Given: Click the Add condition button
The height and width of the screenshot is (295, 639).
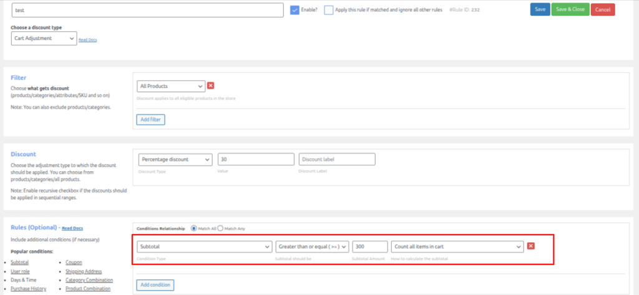Looking at the screenshot, I should pos(155,284).
